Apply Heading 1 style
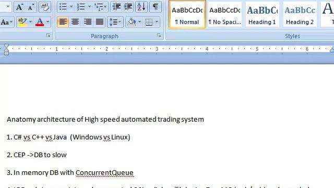334x188 pixels. [x=262, y=15]
